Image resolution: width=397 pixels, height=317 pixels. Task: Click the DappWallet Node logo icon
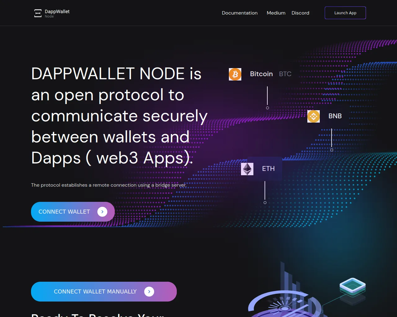[38, 13]
